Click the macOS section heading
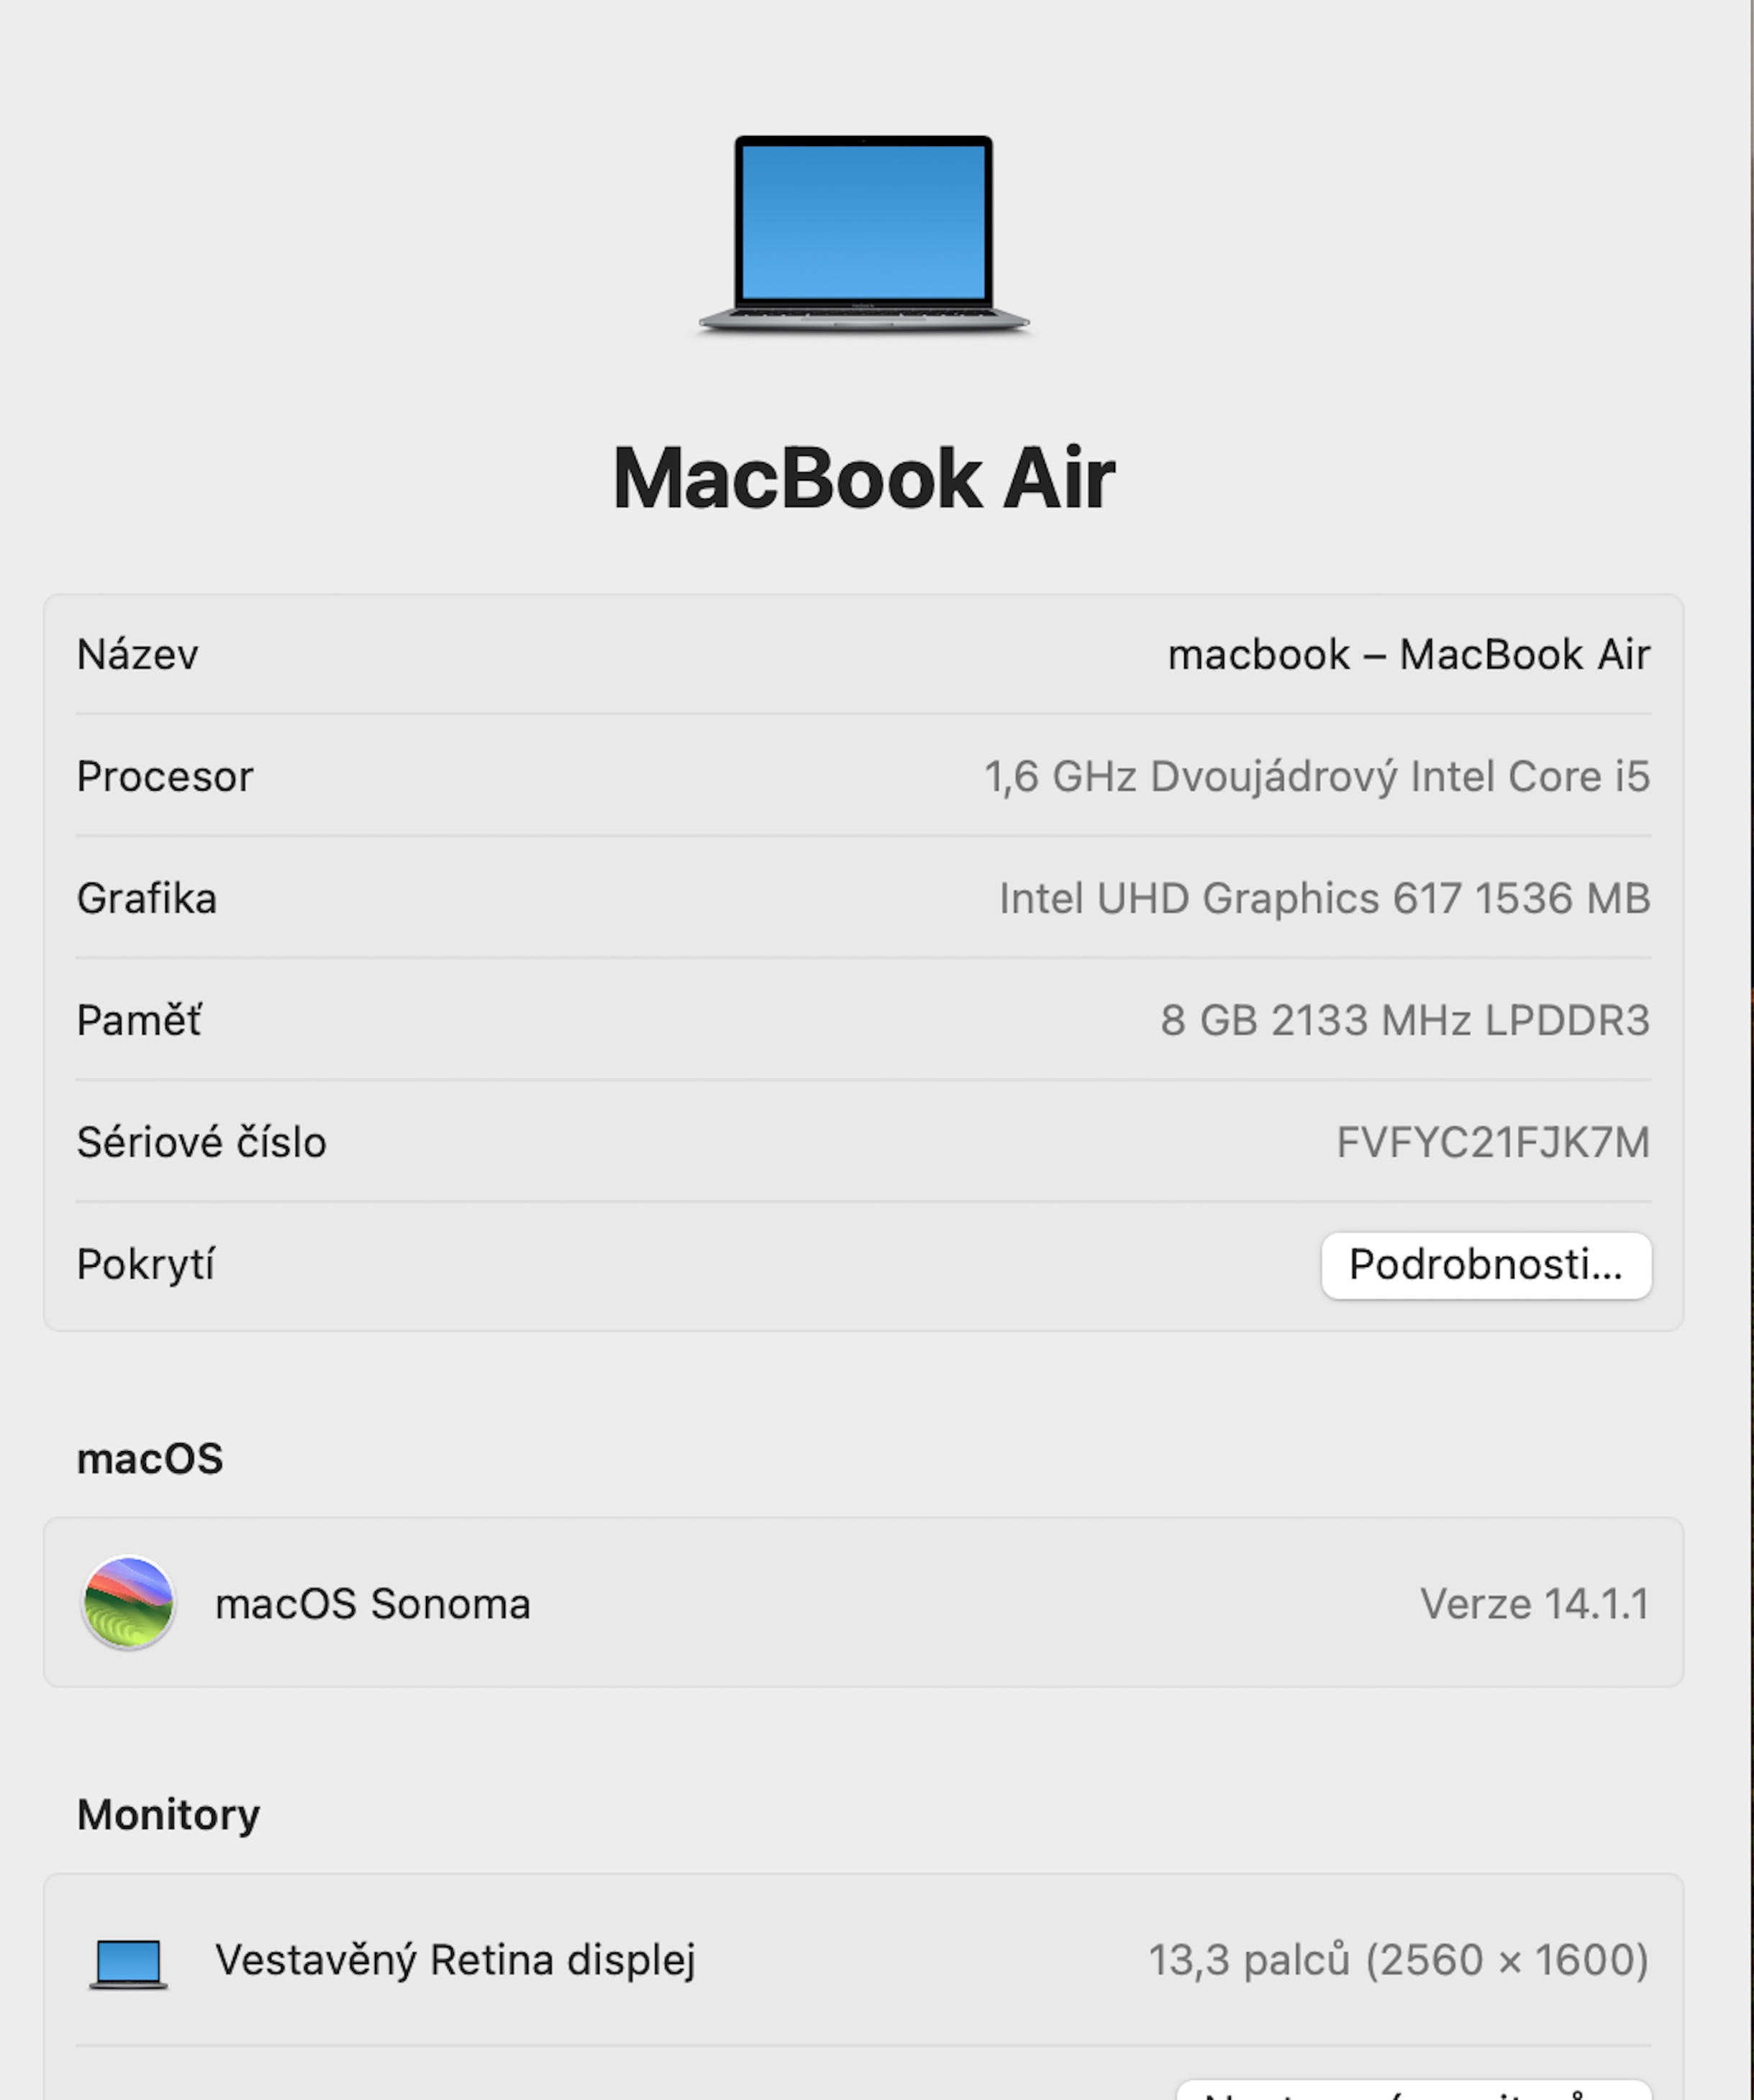Image resolution: width=1754 pixels, height=2100 pixels. (x=150, y=1459)
